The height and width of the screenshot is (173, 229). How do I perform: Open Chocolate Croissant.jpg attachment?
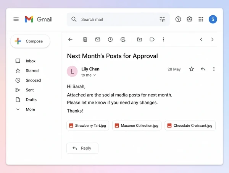(x=190, y=126)
